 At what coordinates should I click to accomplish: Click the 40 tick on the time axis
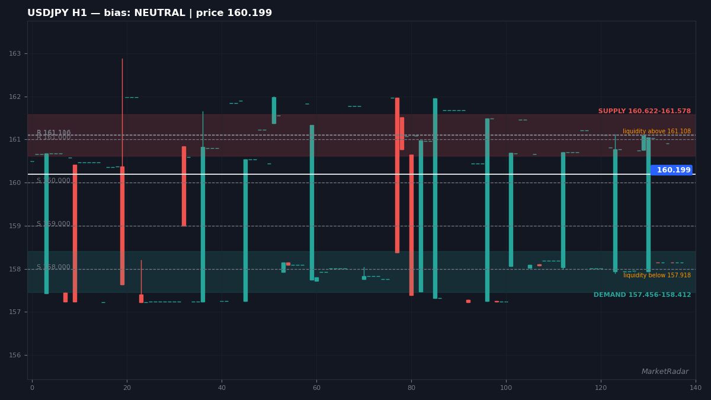tap(222, 388)
